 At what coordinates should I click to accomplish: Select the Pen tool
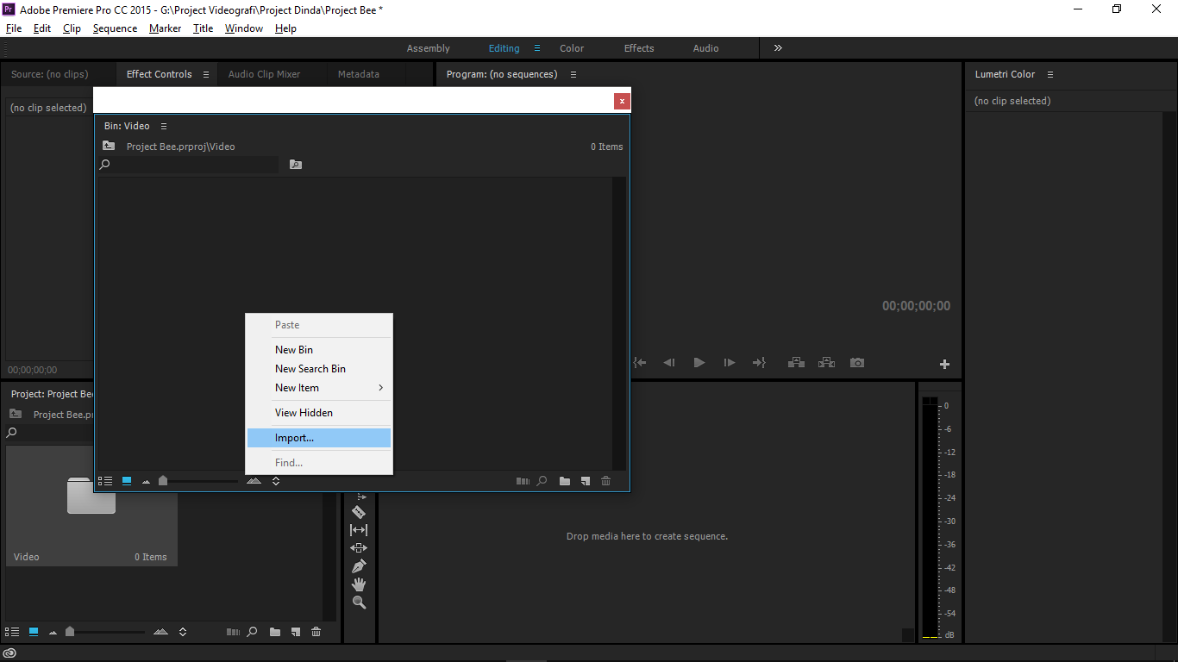click(x=359, y=566)
